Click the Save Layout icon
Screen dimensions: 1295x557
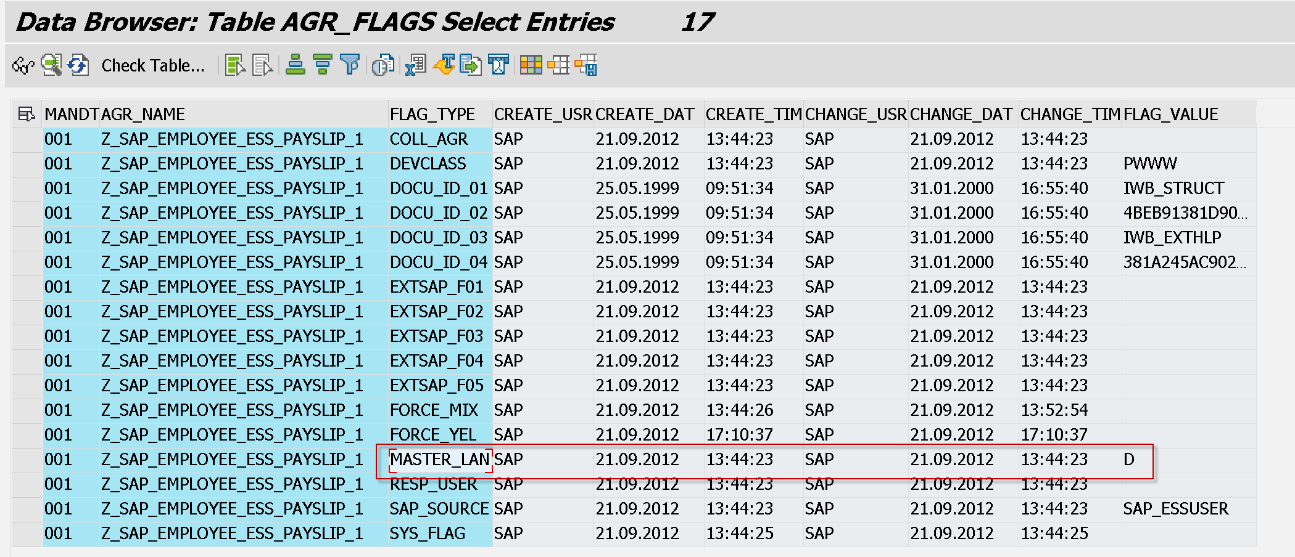pyautogui.click(x=586, y=65)
